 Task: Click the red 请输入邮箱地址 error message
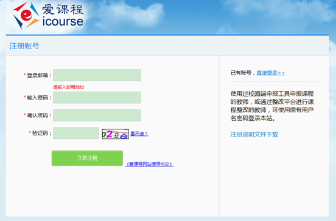pyautogui.click(x=69, y=87)
